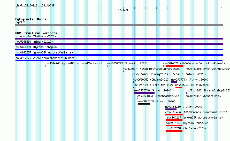
Task: Open the nsv6257223 (Prakrithi2022) label
Action: click(127, 63)
